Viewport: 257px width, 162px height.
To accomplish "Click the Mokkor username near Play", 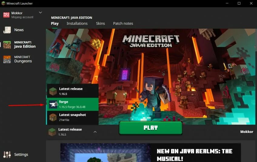I will click(x=247, y=132).
